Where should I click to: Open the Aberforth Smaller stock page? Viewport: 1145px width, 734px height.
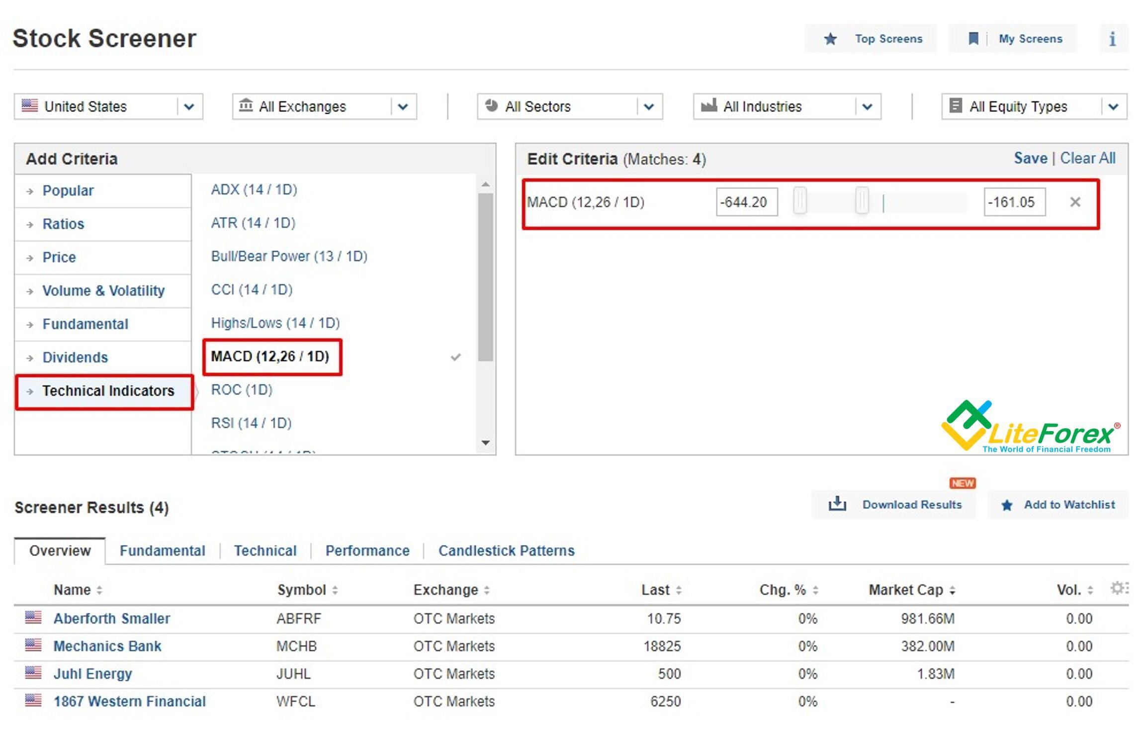(x=112, y=619)
